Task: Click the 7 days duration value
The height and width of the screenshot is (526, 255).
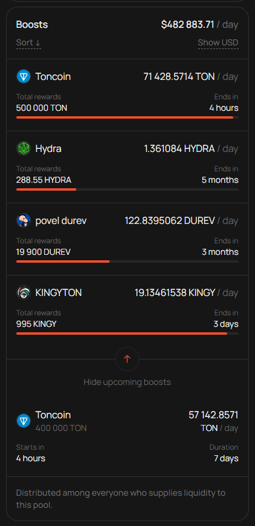Action: (x=226, y=458)
